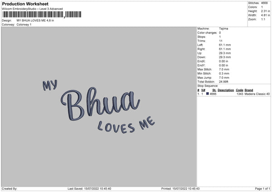The height and width of the screenshot is (192, 272).
Task: Click the 'Created By:' footer label
Action: click(x=10, y=189)
